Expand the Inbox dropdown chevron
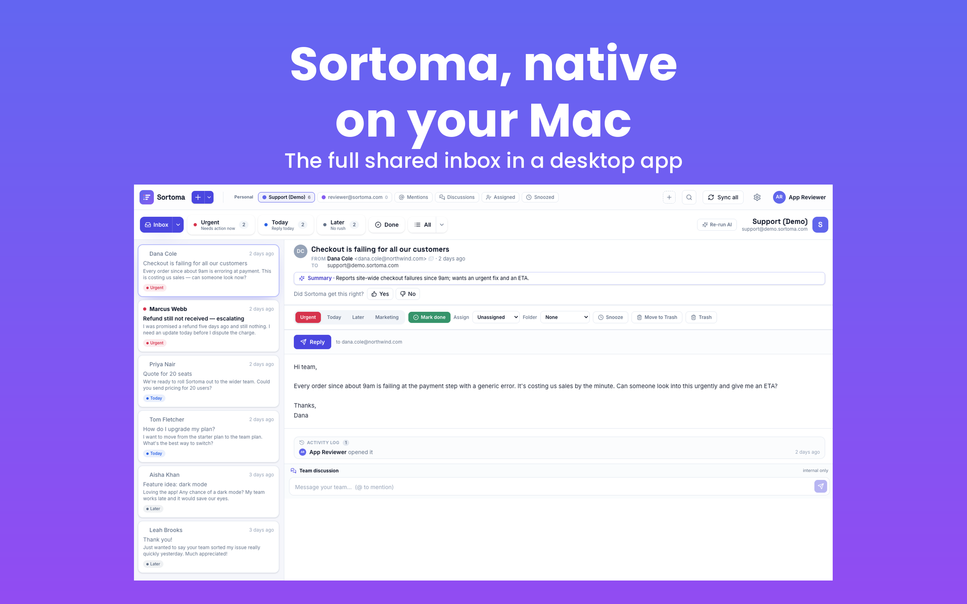Image resolution: width=967 pixels, height=604 pixels. 178,225
